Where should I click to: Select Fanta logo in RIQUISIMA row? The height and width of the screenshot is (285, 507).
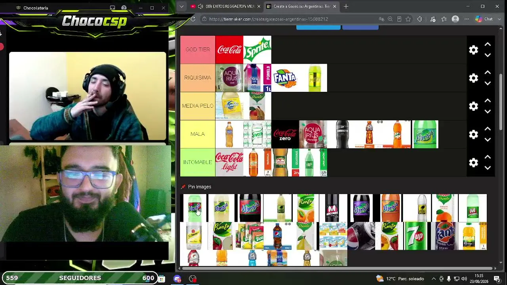click(x=285, y=78)
